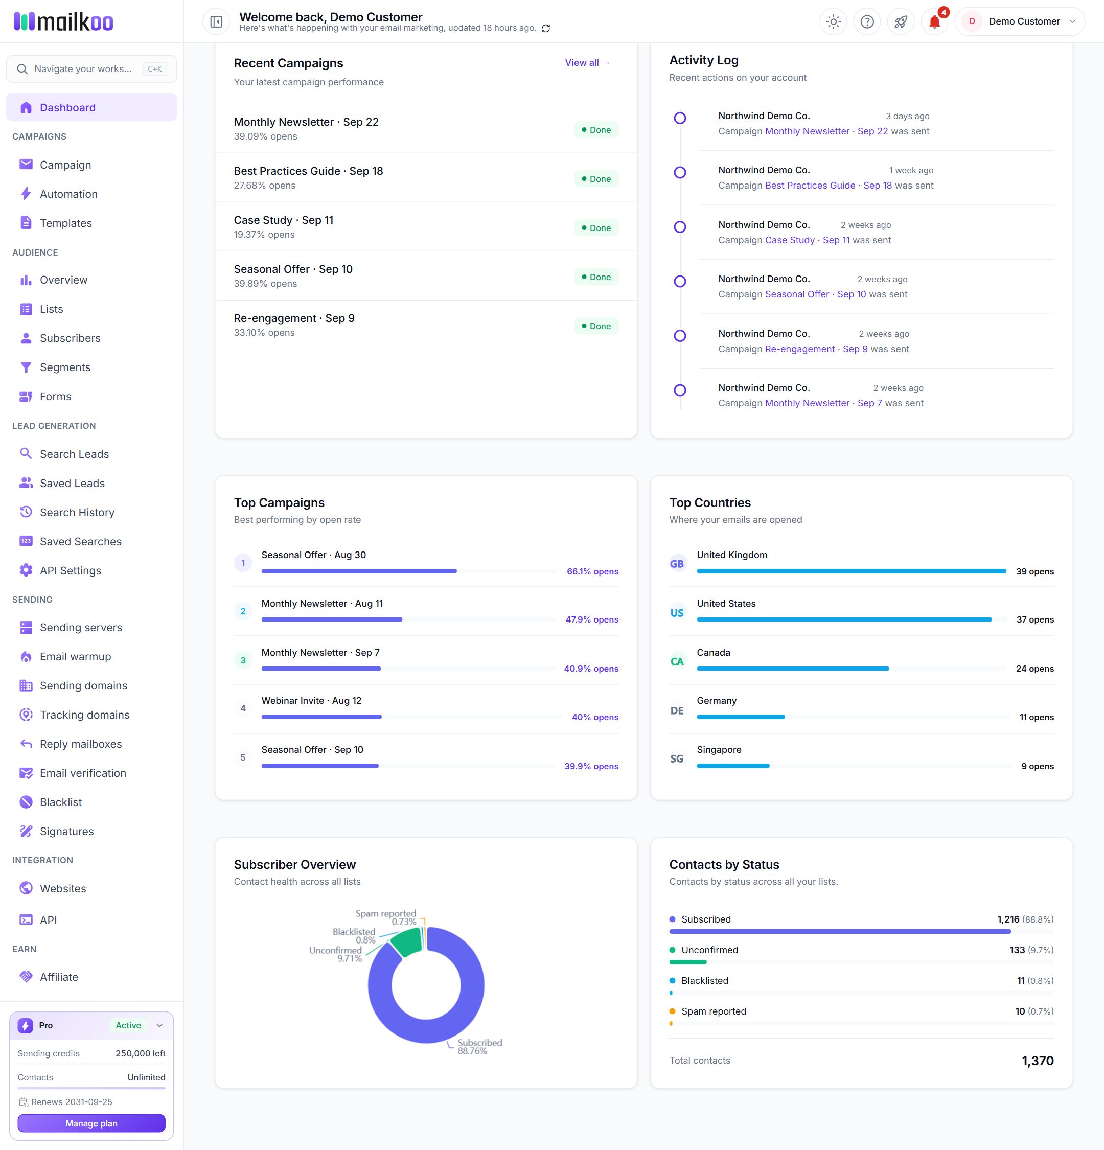This screenshot has width=1104, height=1150.
Task: Expand the Pro plan chevron
Action: click(x=159, y=1026)
